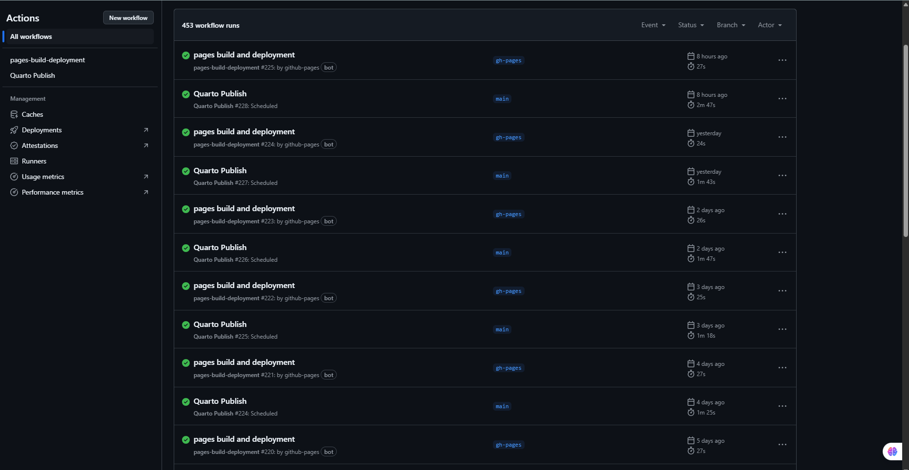
Task: Click '2m 47s' duration on Quarto Publish #228
Action: point(706,105)
